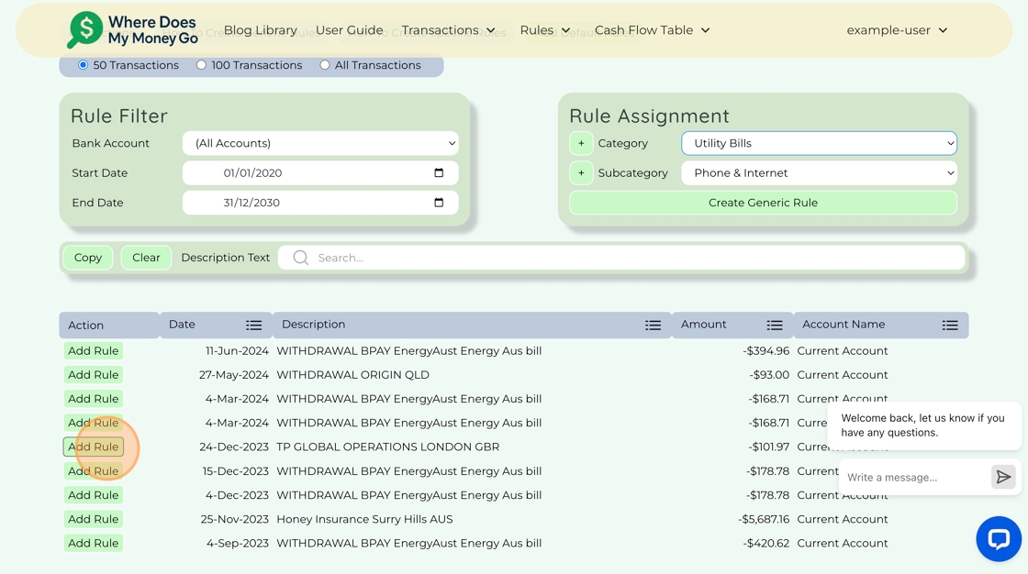1028x574 pixels.
Task: Click the Amount column filter menu icon
Action: click(775, 325)
